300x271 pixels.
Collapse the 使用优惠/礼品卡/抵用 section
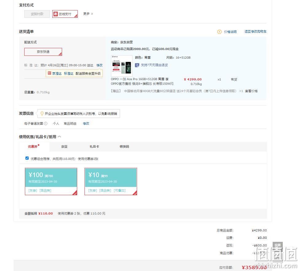pos(59,137)
